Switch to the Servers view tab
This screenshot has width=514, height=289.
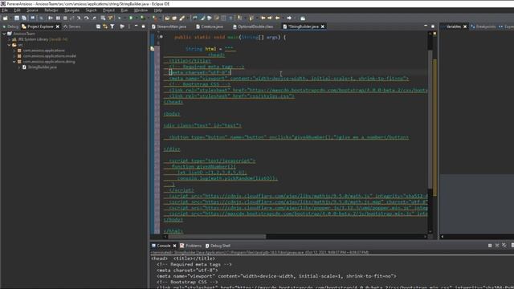71,26
